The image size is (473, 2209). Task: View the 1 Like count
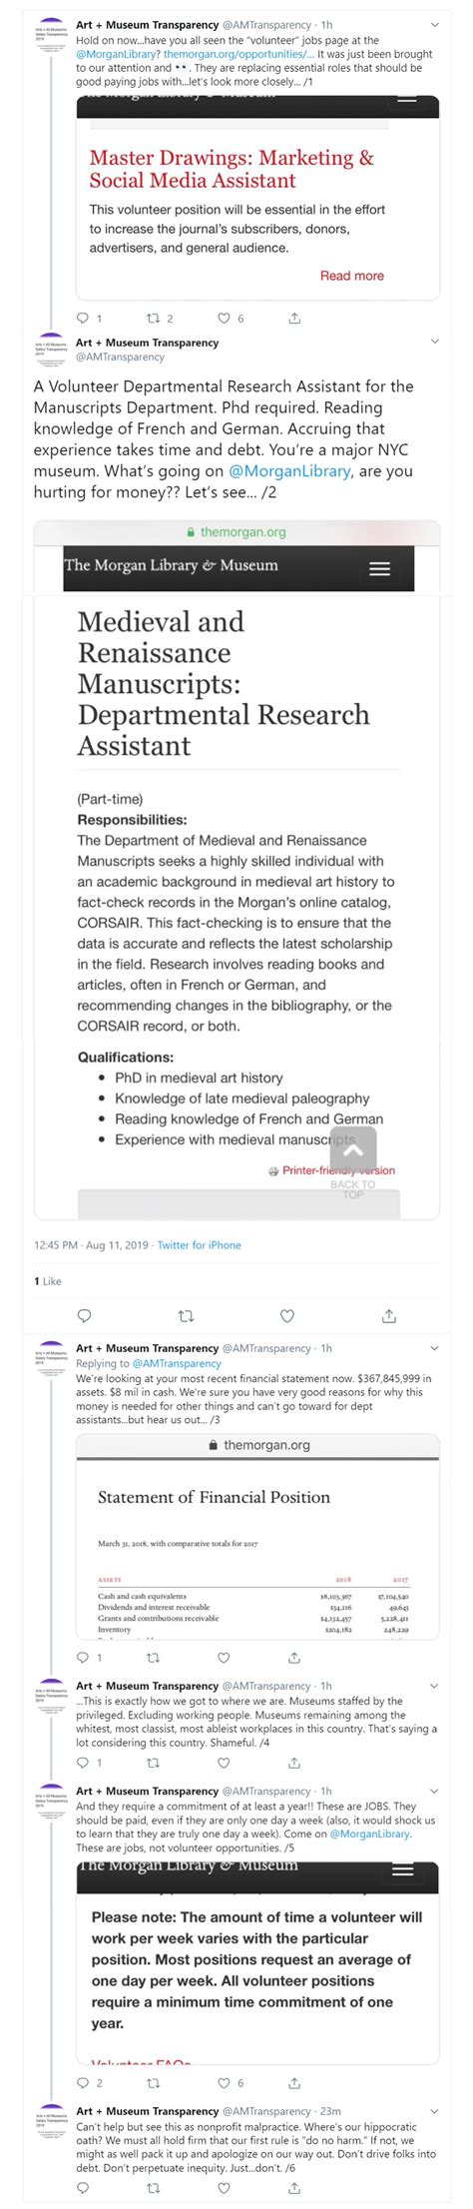(48, 1281)
